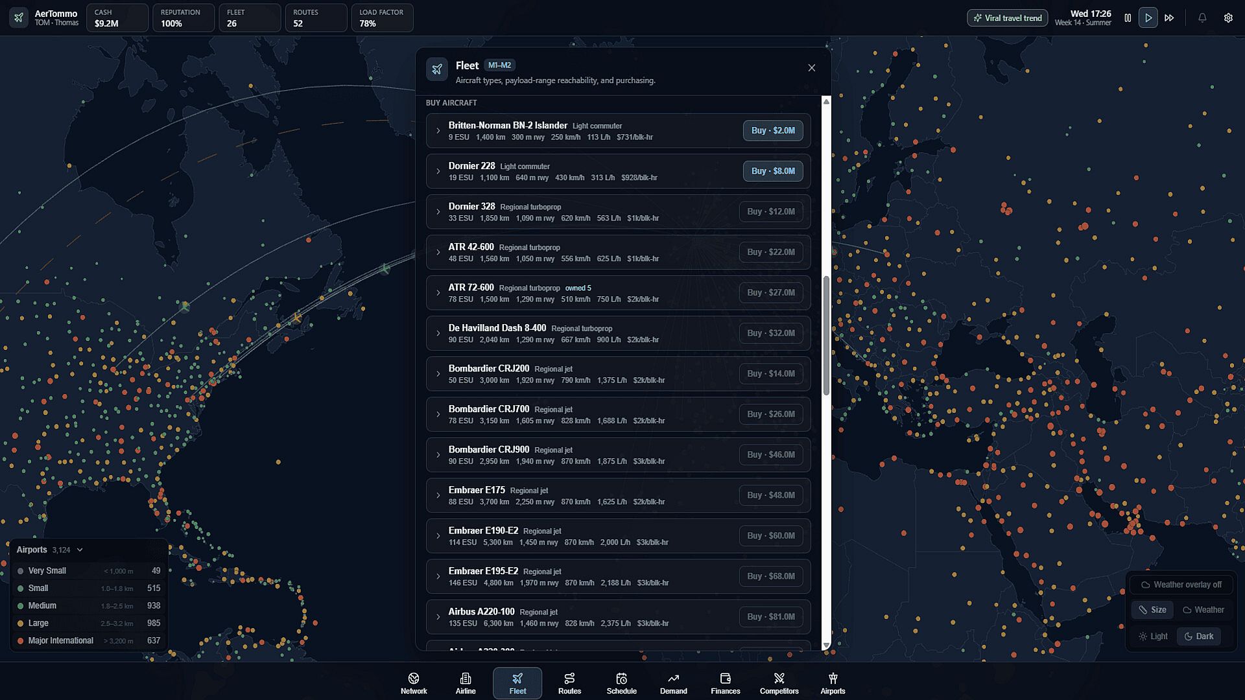Click the play speed button

point(1148,18)
